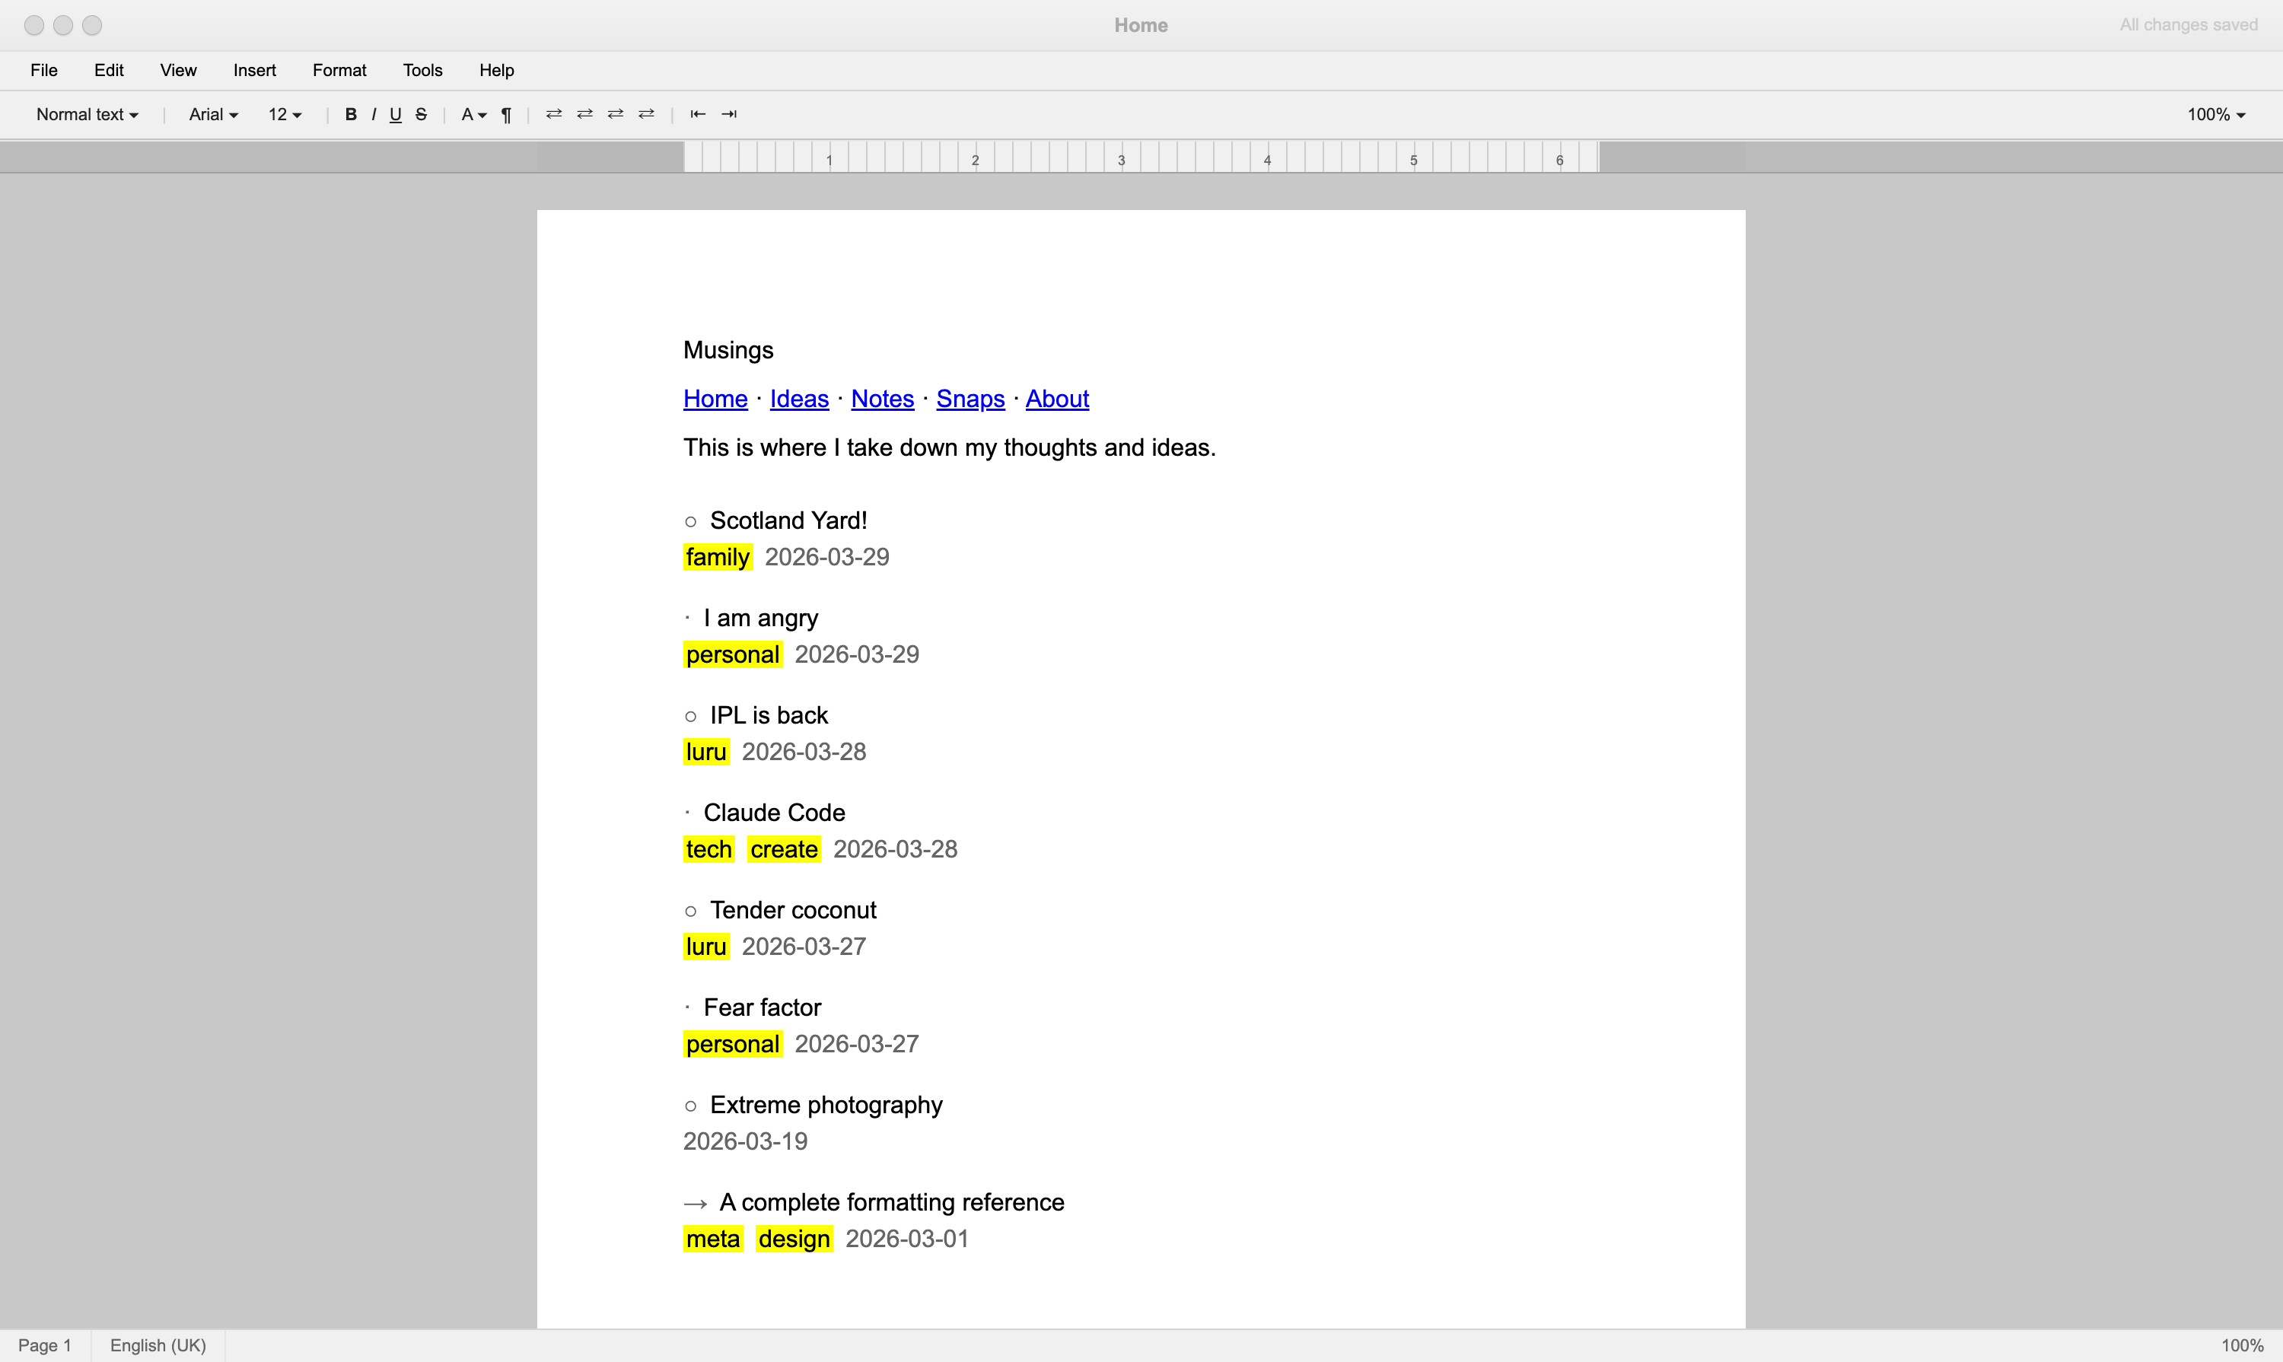The width and height of the screenshot is (2283, 1362).
Task: Click the decrease indent icon
Action: [x=698, y=115]
